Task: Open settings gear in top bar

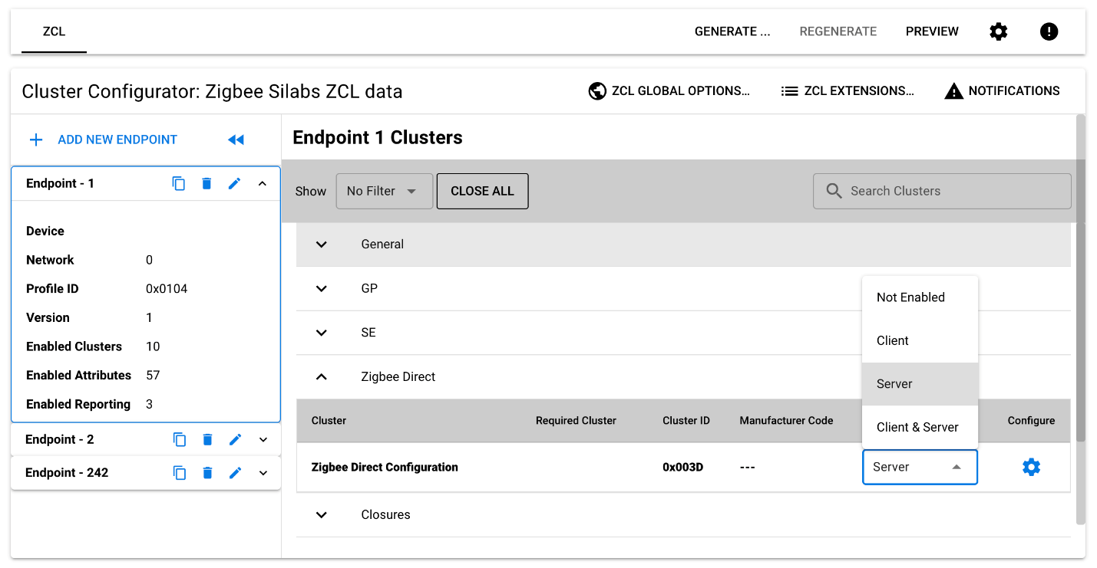Action: (998, 31)
